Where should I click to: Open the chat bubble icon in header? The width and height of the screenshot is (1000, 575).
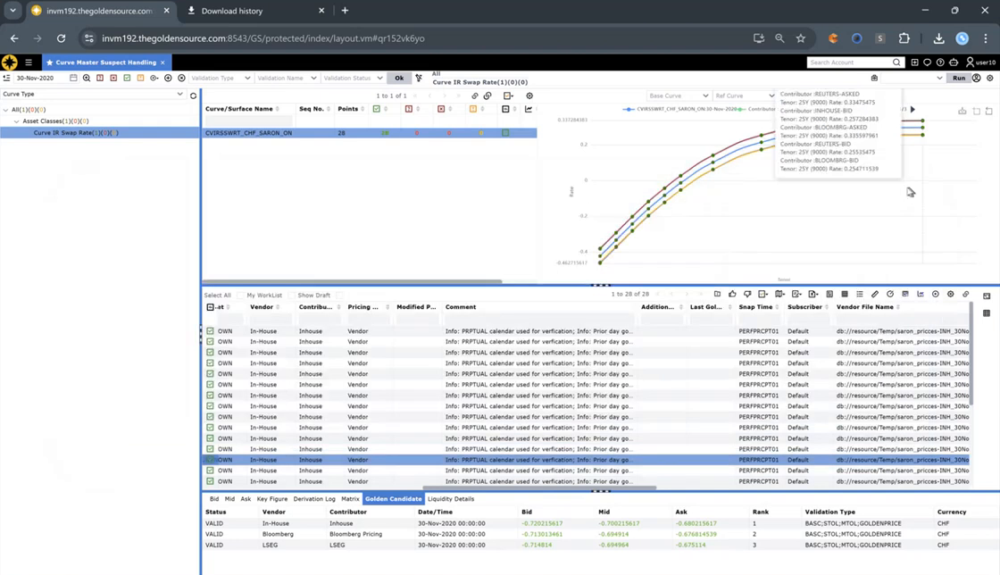[x=928, y=62]
